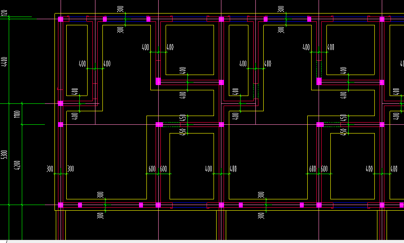This screenshot has height=243, width=404.
Task: Select the 4200 vertical dimension text
Action: 17,165
